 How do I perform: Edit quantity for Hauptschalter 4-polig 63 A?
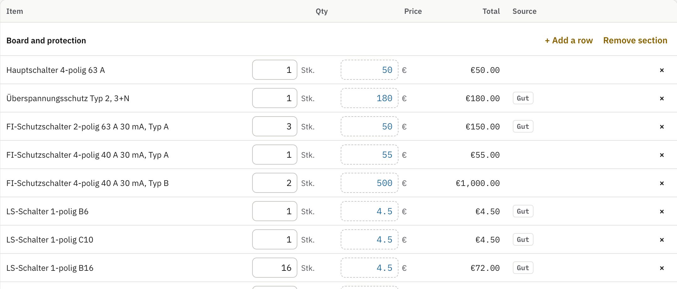[x=275, y=70]
